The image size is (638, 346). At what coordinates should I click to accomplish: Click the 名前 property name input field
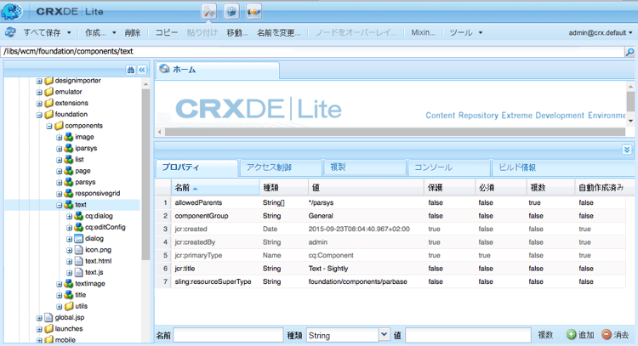[x=228, y=335]
